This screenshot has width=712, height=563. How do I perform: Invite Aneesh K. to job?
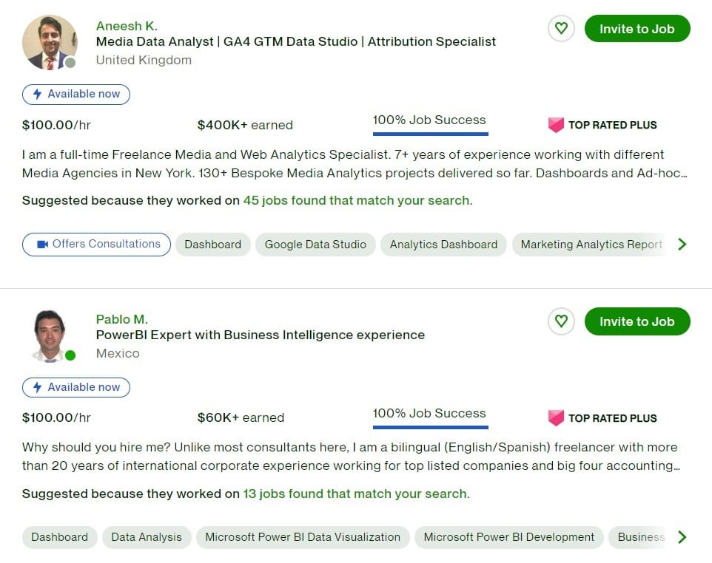coord(637,29)
